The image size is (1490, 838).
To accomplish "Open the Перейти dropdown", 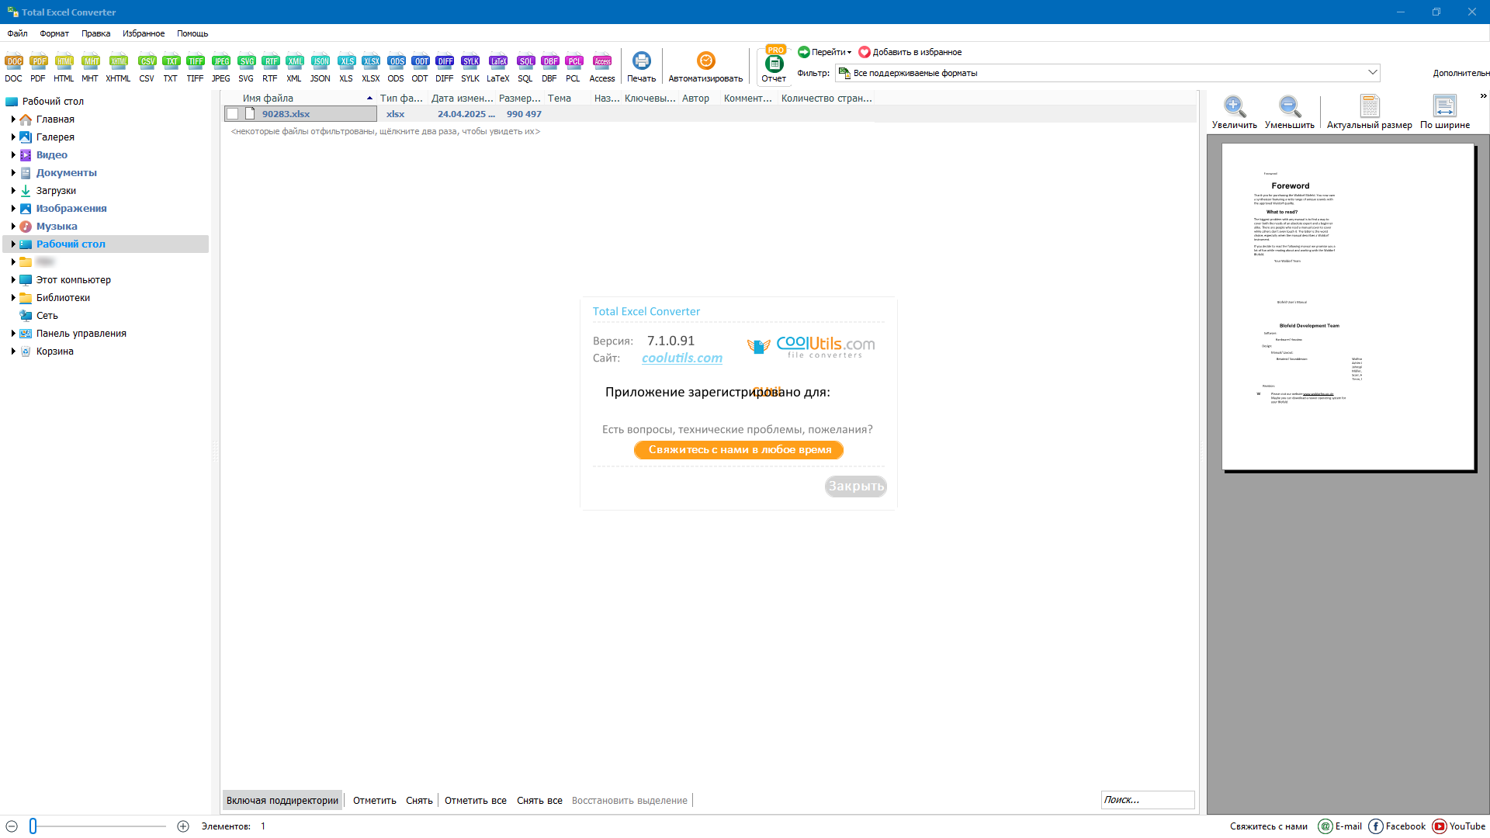I will 825,52.
